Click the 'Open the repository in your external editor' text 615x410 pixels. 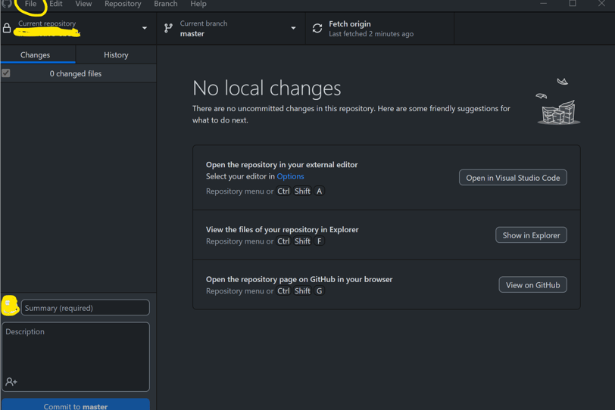(282, 164)
